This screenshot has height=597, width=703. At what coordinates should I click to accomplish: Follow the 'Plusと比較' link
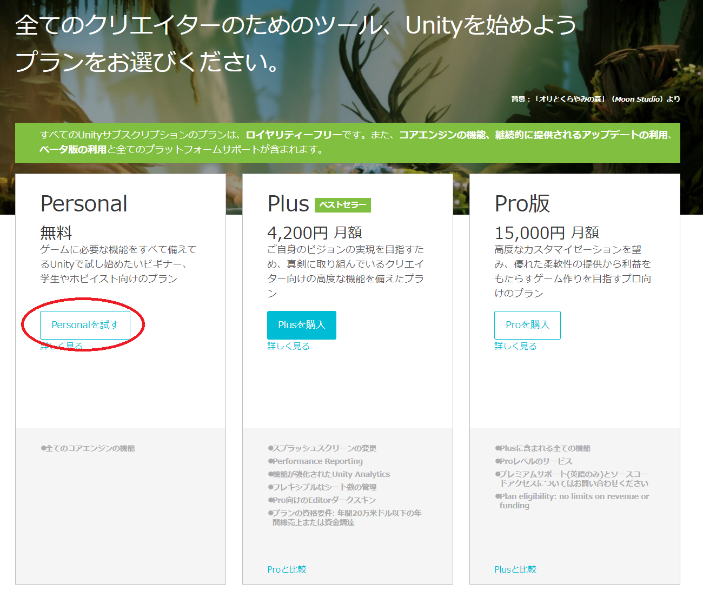[515, 569]
